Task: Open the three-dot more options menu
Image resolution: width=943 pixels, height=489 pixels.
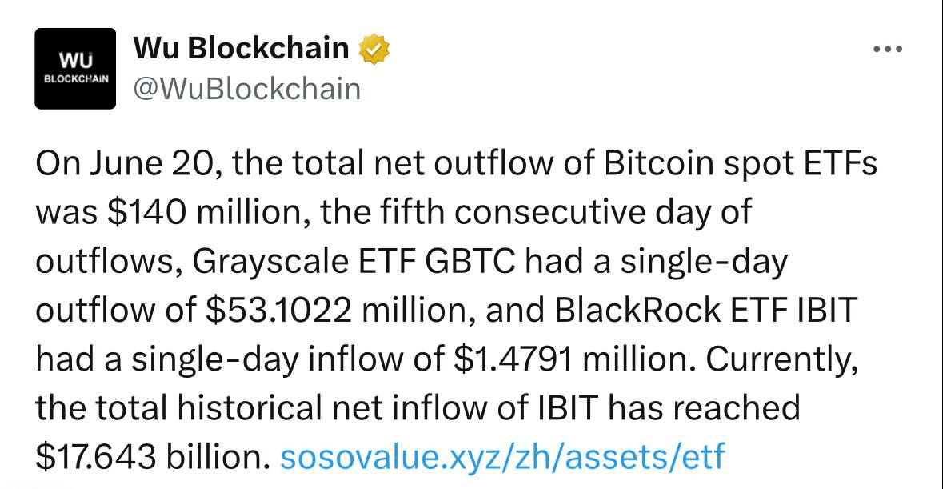Action: 887,50
